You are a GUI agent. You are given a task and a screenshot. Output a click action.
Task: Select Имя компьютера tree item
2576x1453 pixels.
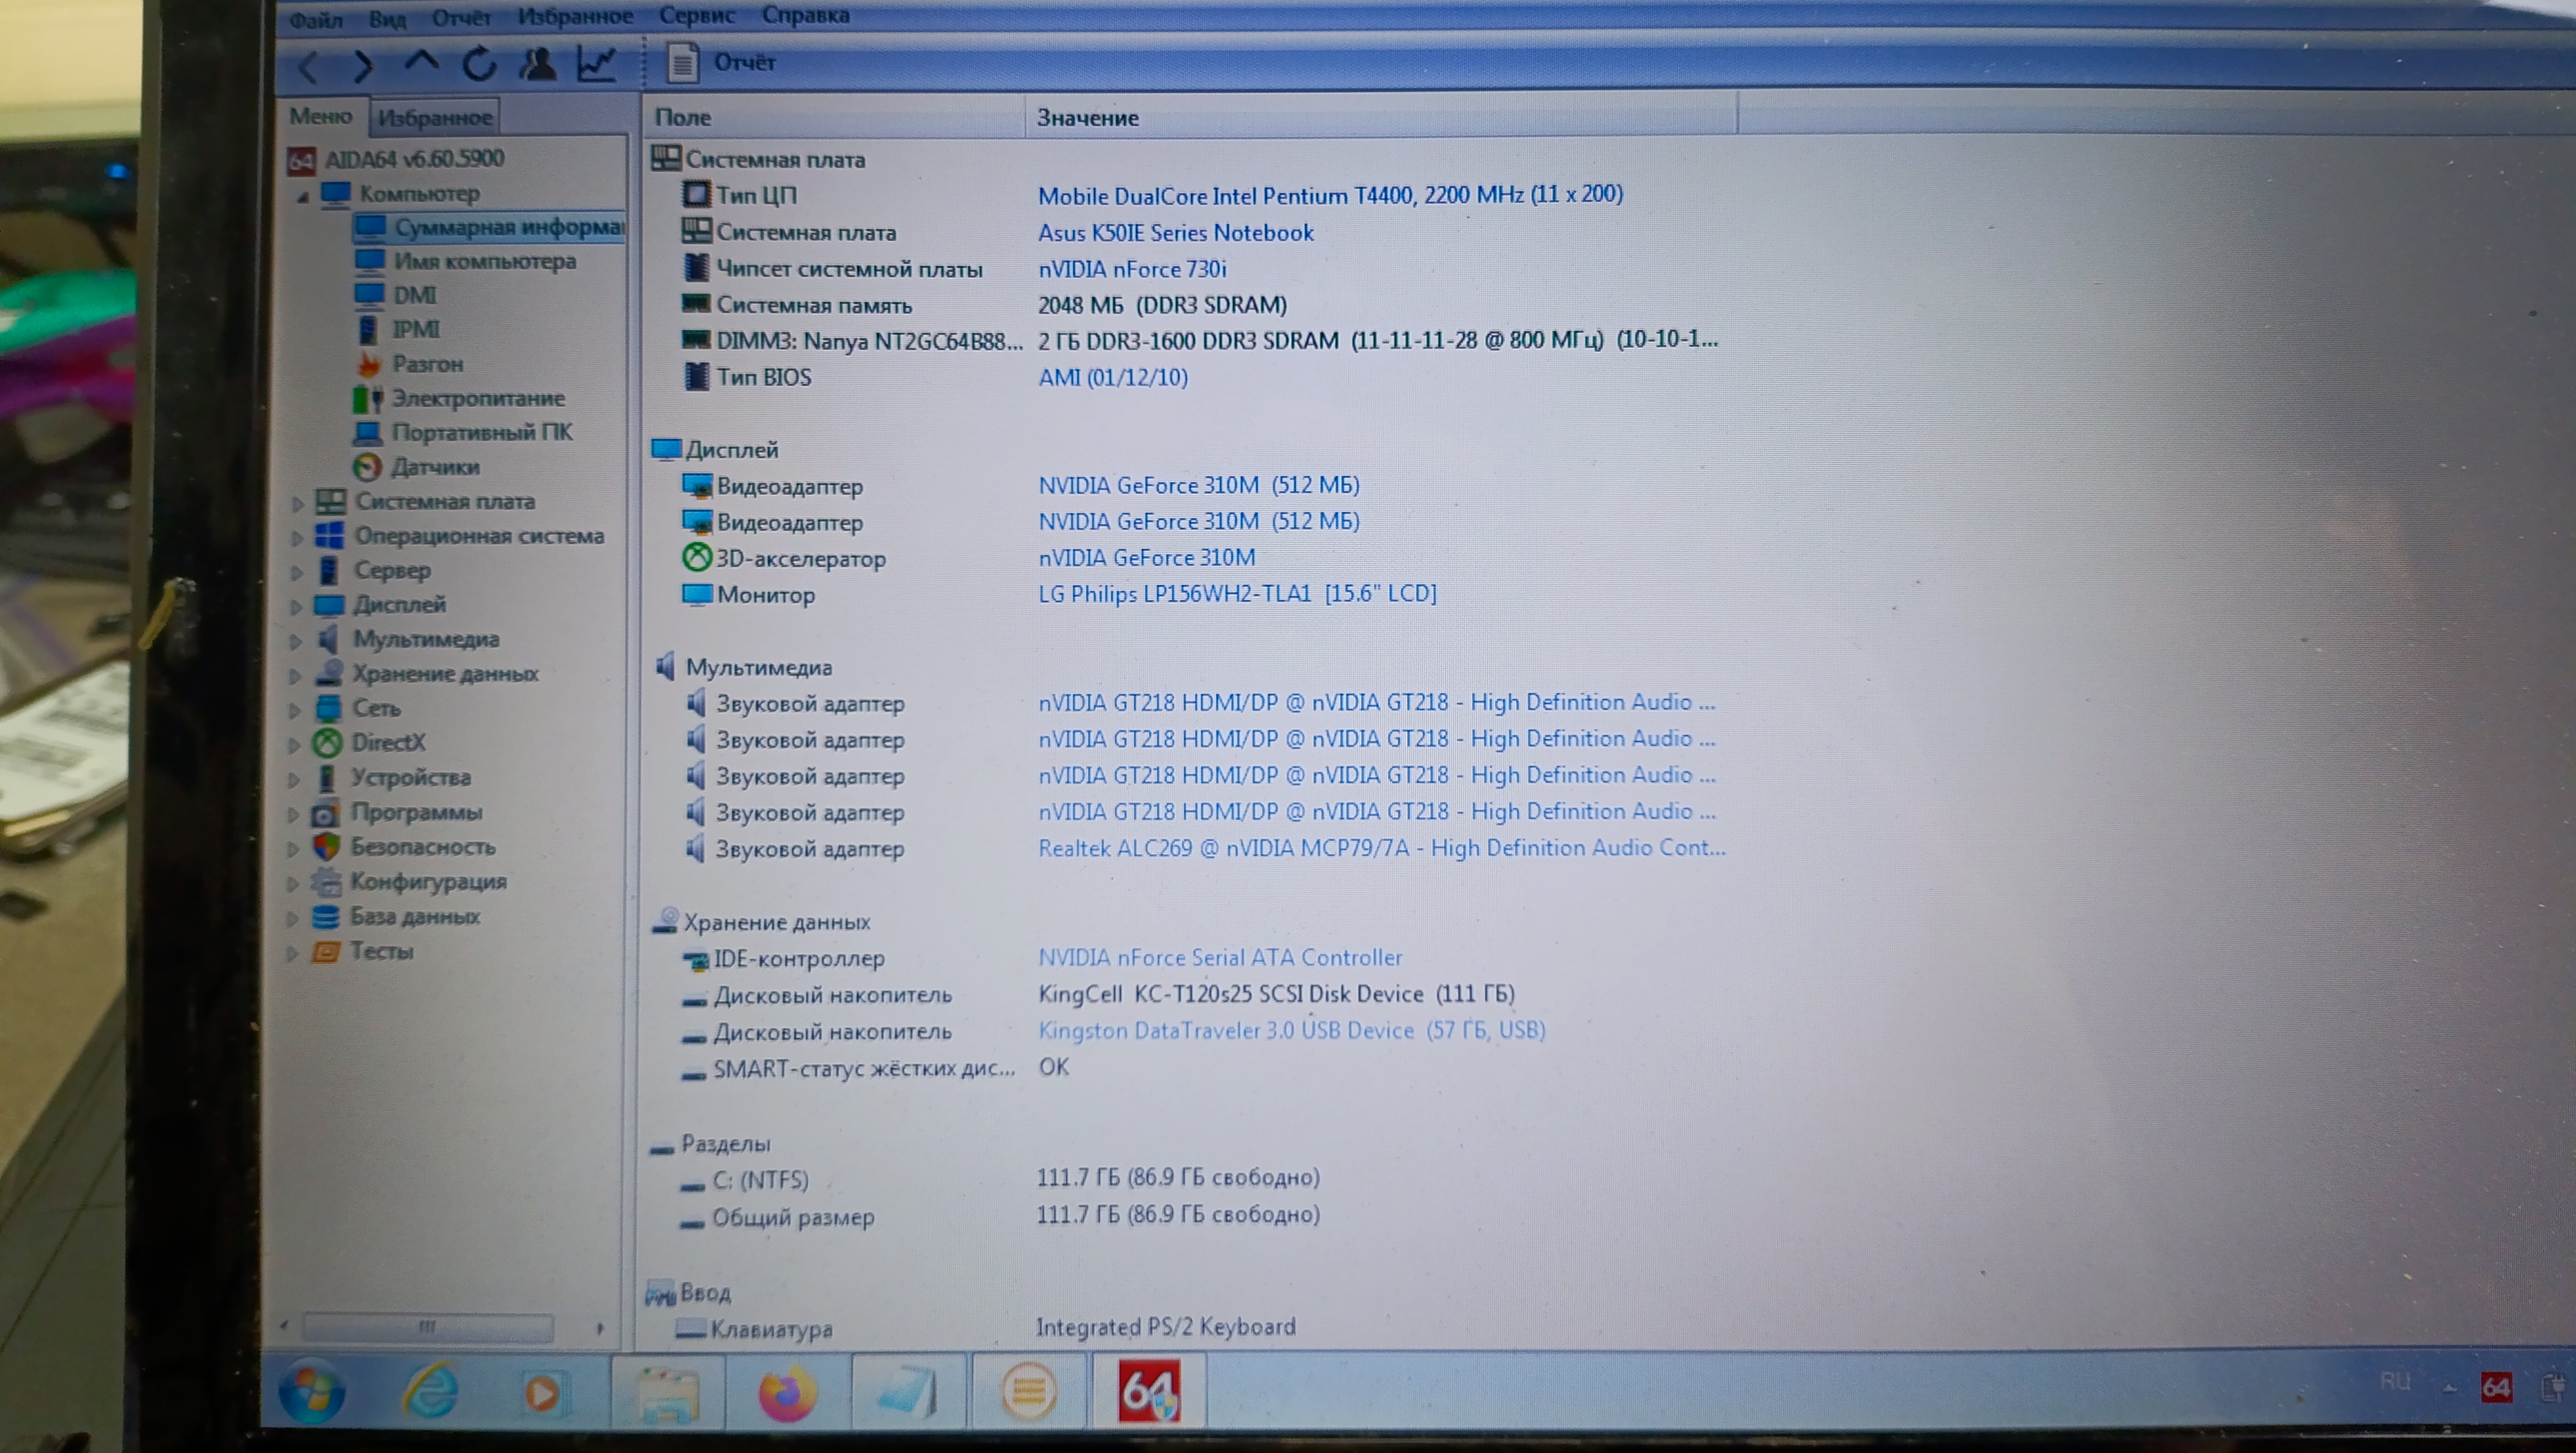466,261
